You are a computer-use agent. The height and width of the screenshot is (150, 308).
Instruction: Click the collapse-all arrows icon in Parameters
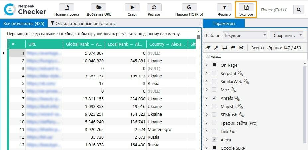pos(216,48)
